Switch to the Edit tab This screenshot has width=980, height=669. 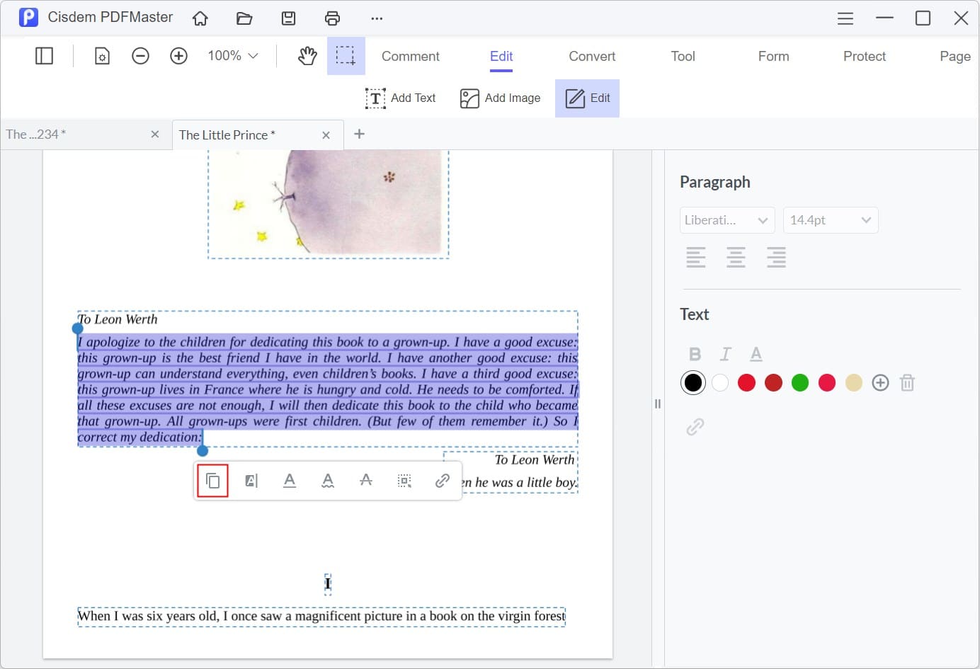click(x=501, y=56)
